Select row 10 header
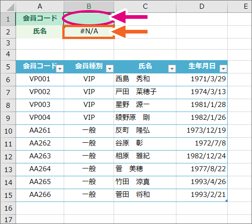 8,131
